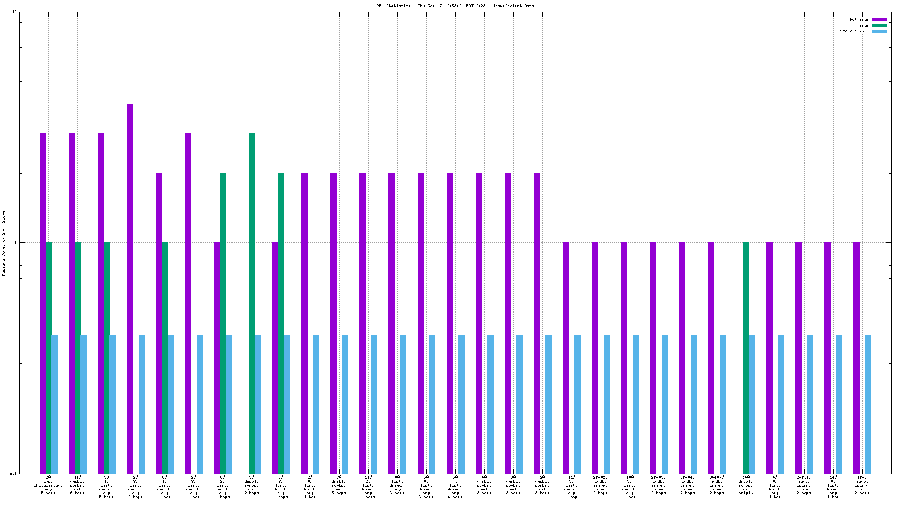
Task: Click the green Spam legend swatch
Action: (879, 26)
